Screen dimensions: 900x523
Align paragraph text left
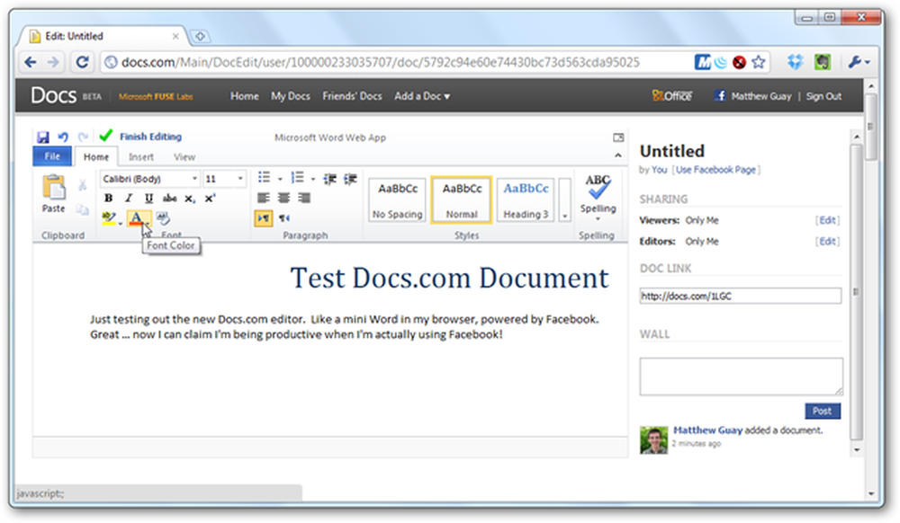click(264, 199)
